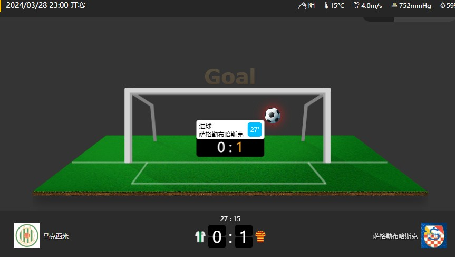Click the blue 27' minute badge
Screen dimensions: 455x257
[255, 129]
